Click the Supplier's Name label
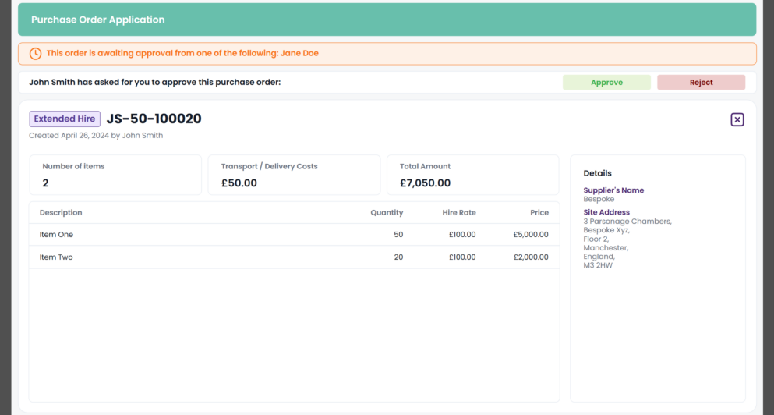 point(613,190)
